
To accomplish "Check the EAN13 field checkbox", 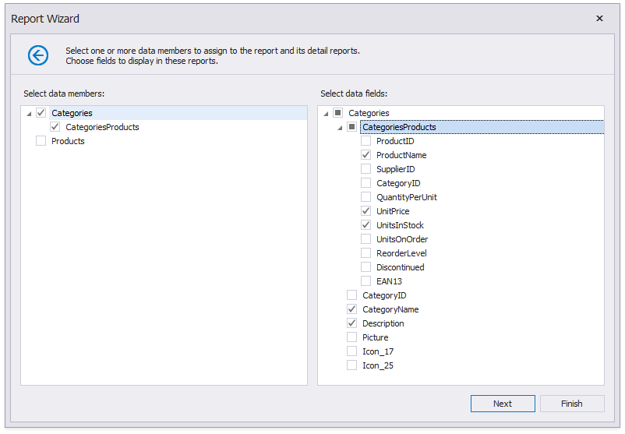I will (366, 281).
